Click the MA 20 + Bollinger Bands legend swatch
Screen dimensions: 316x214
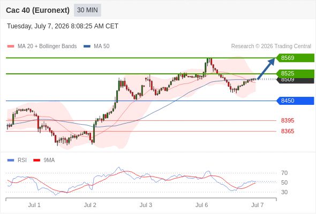(x=11, y=47)
